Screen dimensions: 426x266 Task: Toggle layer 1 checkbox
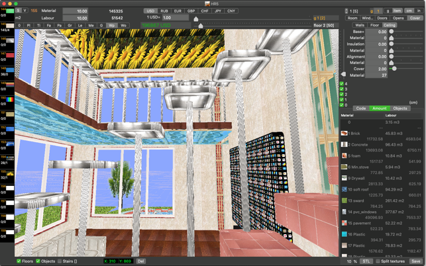(x=342, y=100)
